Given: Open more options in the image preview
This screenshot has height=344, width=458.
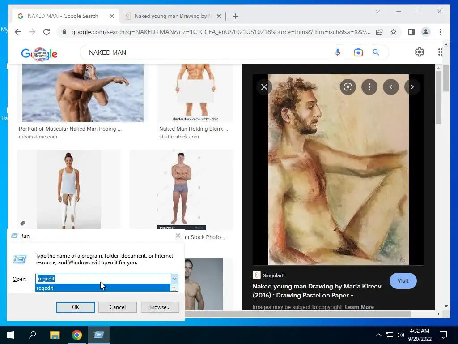Looking at the screenshot, I should [x=369, y=87].
